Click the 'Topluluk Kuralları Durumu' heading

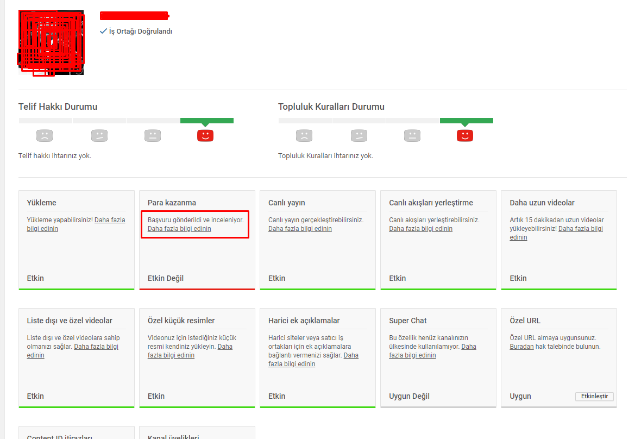coord(331,106)
